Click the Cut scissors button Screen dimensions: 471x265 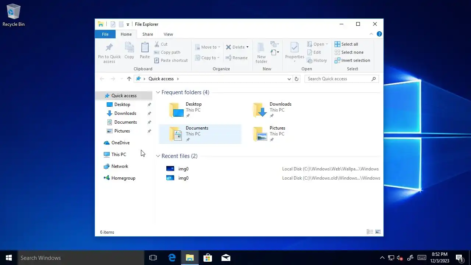click(x=161, y=44)
